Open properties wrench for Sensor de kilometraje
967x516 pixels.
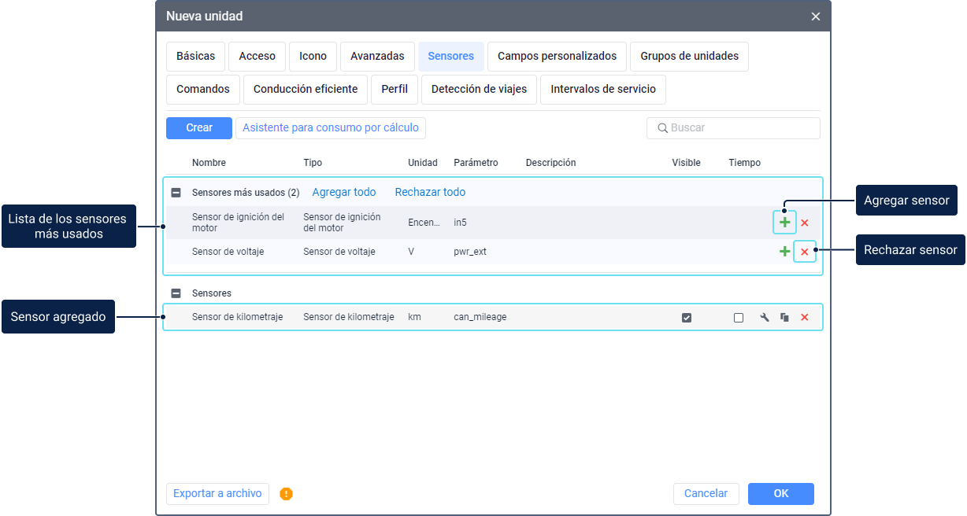764,318
